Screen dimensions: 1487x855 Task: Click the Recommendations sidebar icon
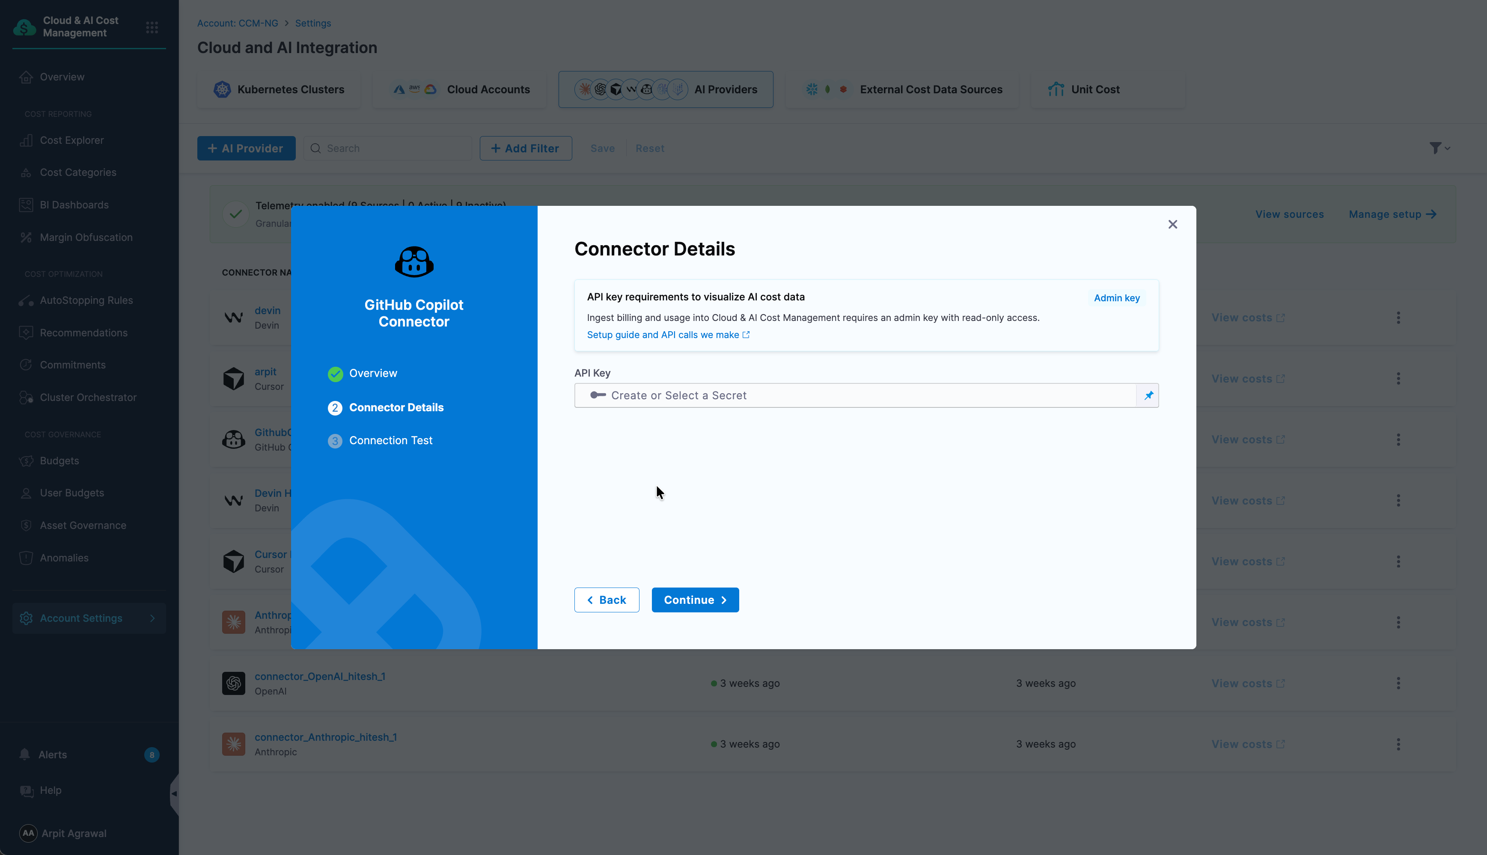(26, 332)
